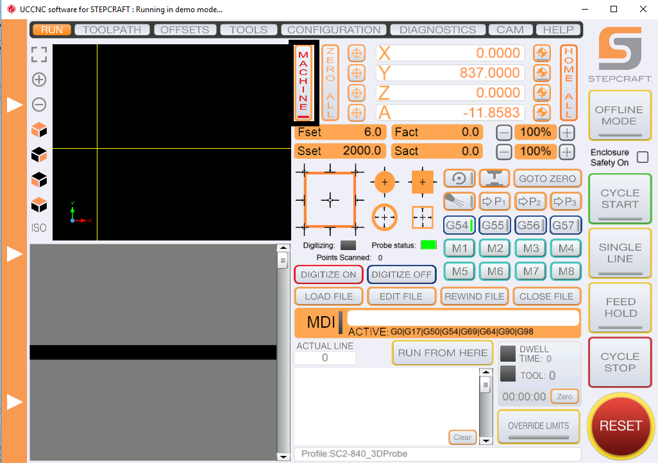Click the spindle override 100% value
The height and width of the screenshot is (463, 658).
click(536, 151)
